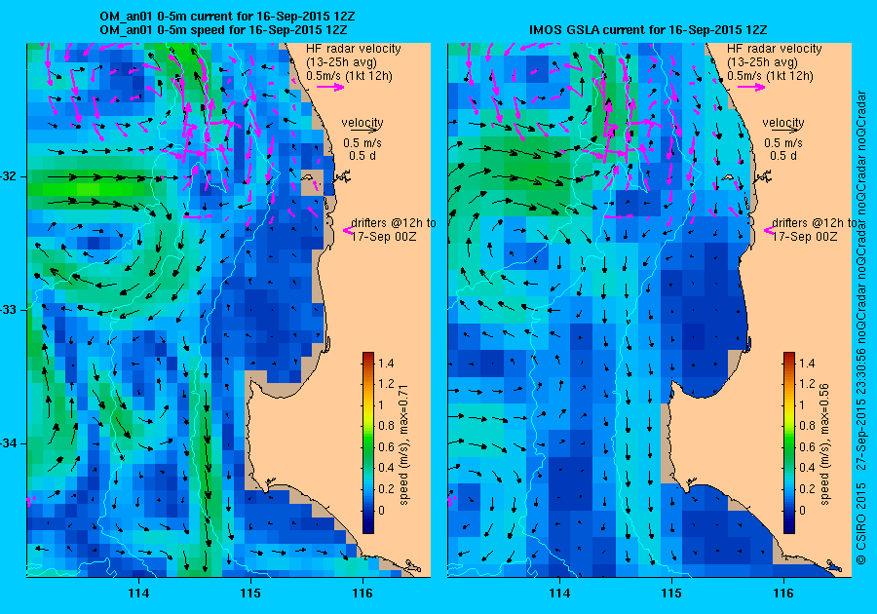
Task: Click the black velocity legend arrow, left map
Action: tap(362, 131)
